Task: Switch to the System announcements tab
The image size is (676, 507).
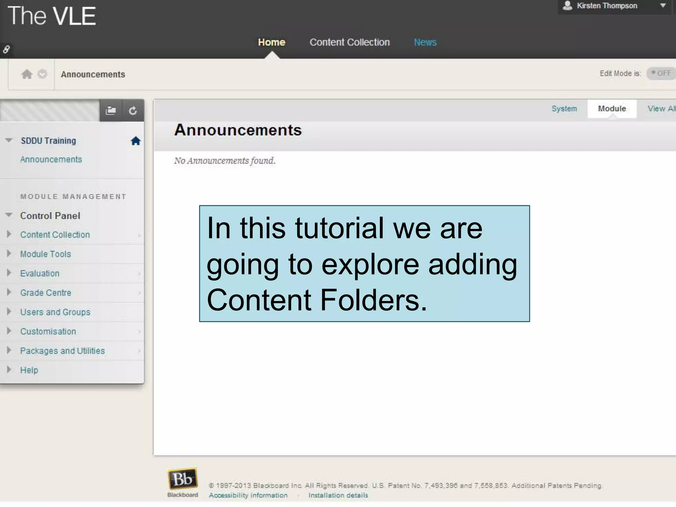Action: tap(564, 109)
